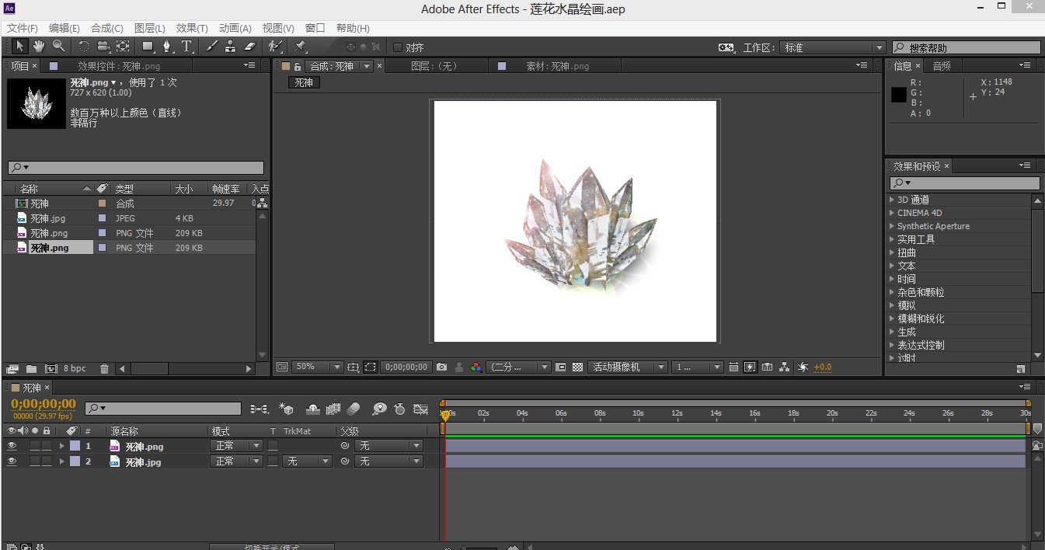The height and width of the screenshot is (550, 1045).
Task: Select the Brush tool
Action: point(211,47)
